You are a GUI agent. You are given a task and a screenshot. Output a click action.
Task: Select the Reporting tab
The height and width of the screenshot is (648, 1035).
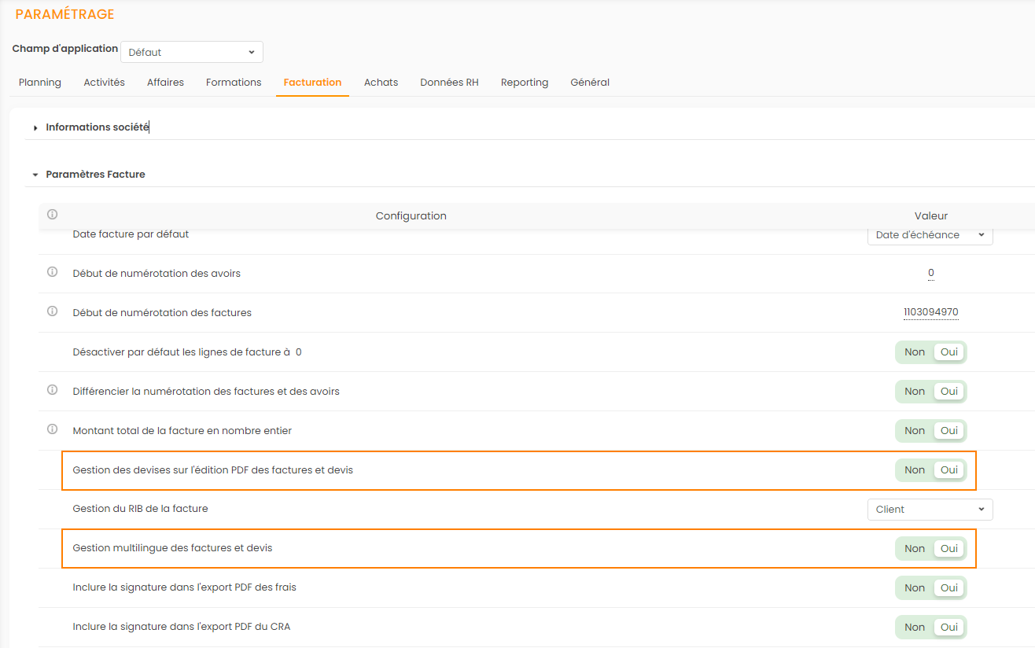pyautogui.click(x=525, y=83)
